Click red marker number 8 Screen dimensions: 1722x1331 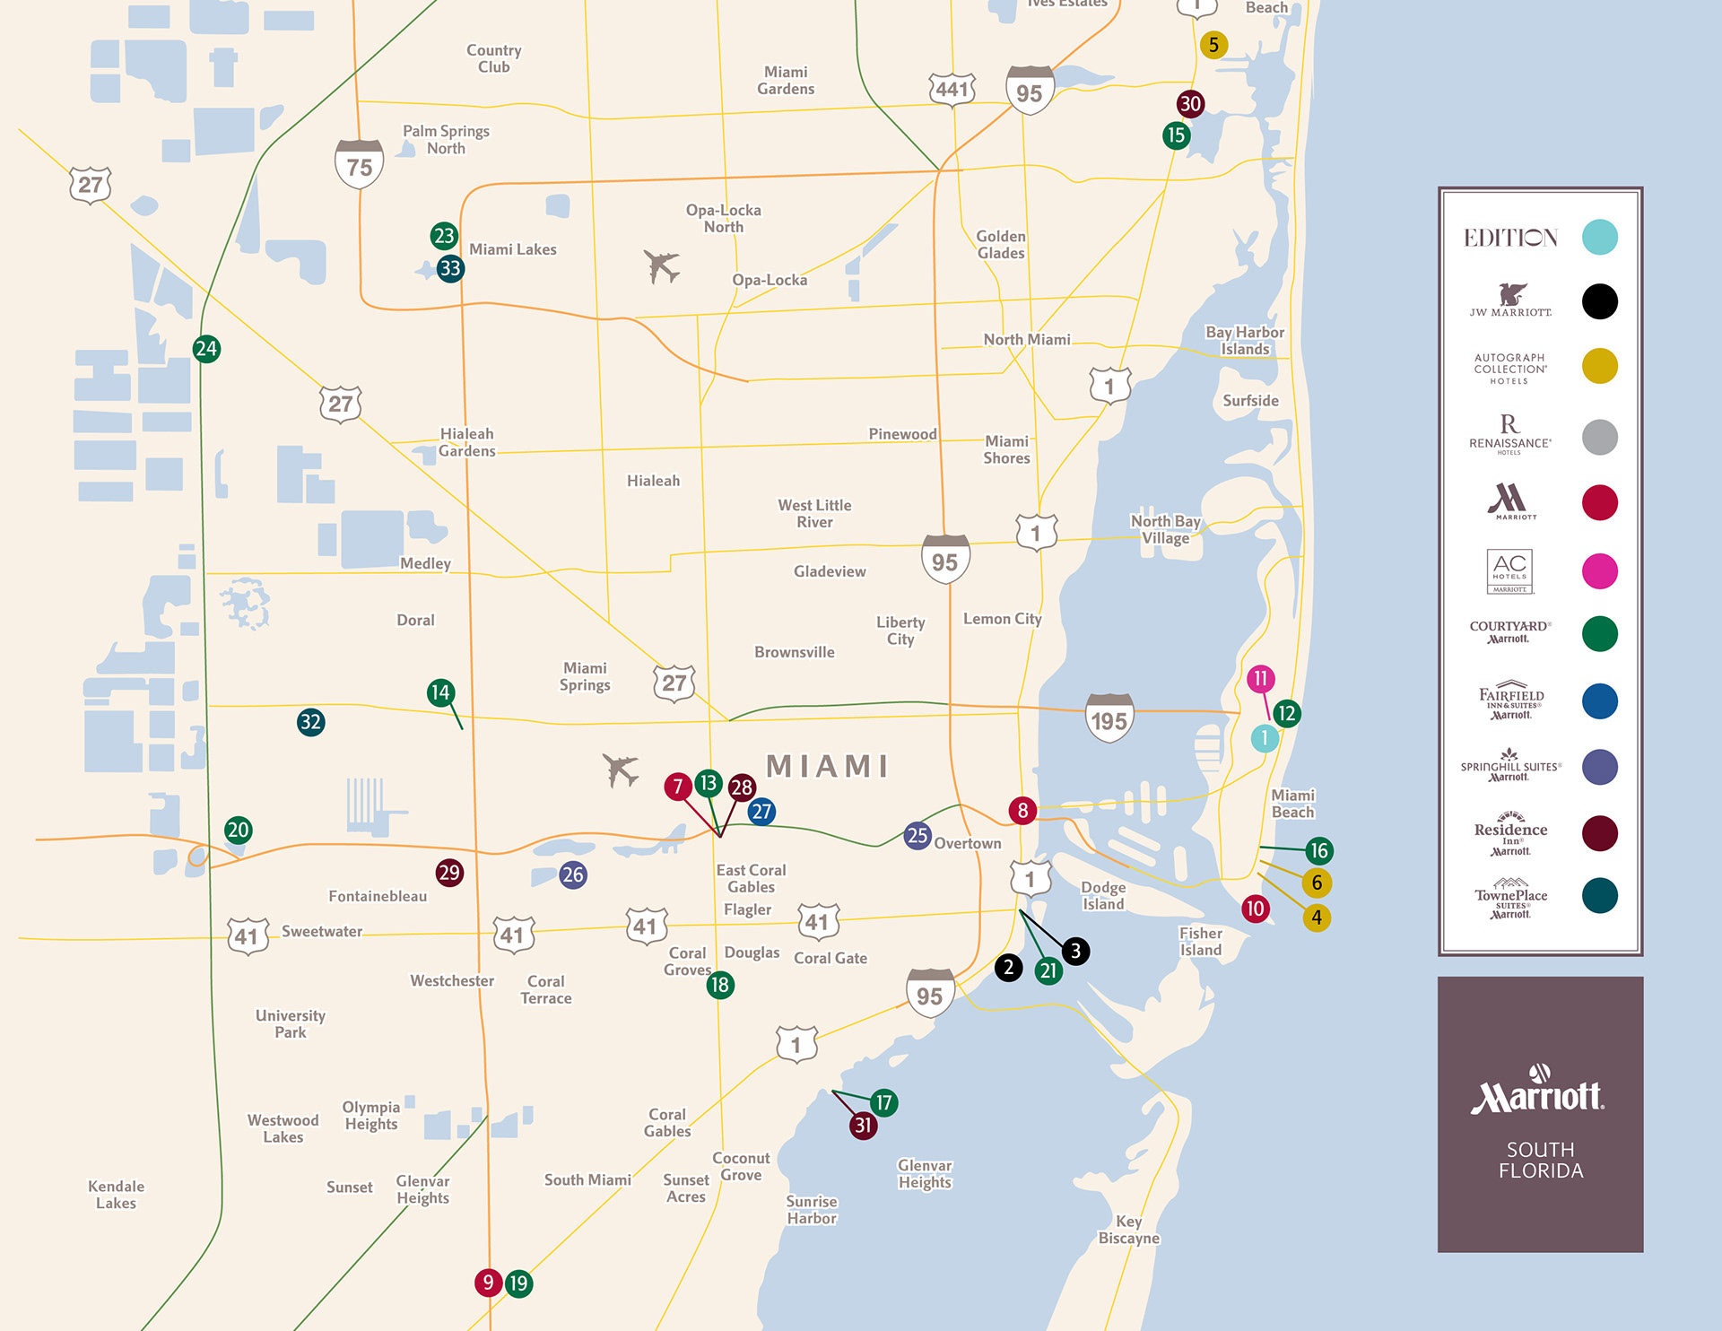click(1022, 811)
